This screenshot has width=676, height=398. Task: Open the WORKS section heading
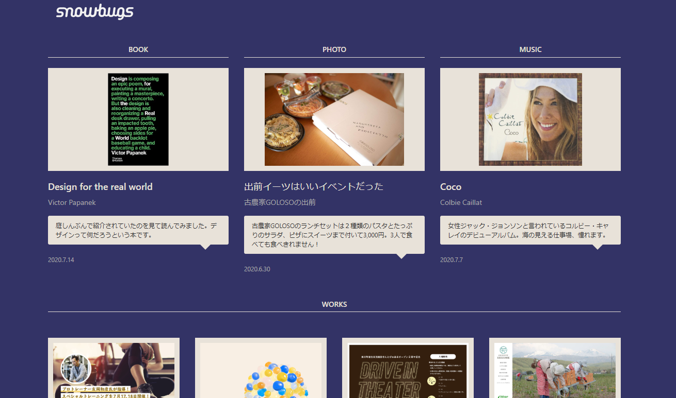(x=334, y=304)
